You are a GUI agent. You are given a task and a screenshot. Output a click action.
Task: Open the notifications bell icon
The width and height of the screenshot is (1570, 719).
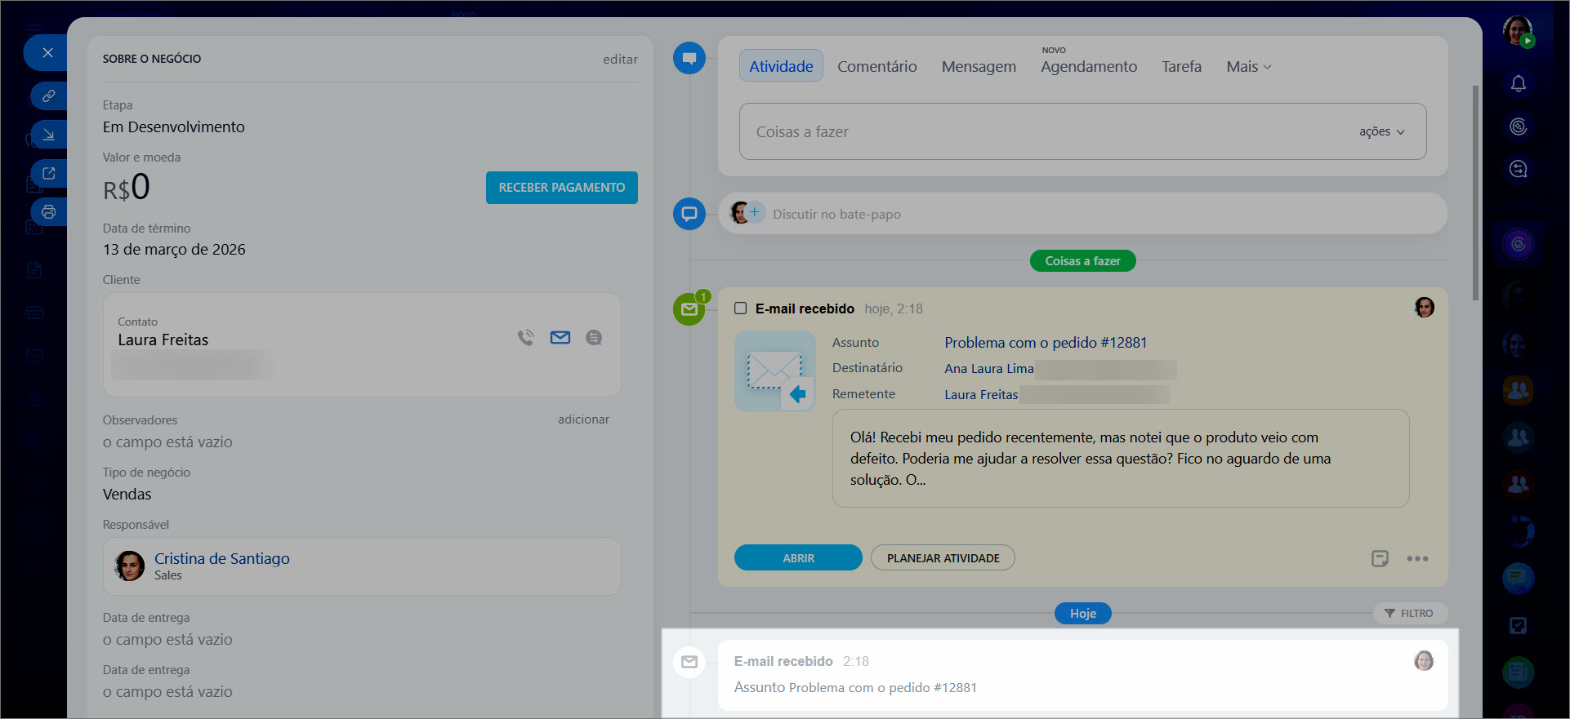click(1518, 83)
